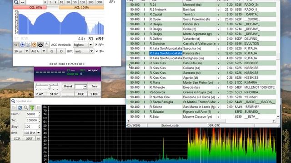The image size is (291, 163).
Task: Select the 50 step button in tuner toolbar
Action: tap(75, 2)
